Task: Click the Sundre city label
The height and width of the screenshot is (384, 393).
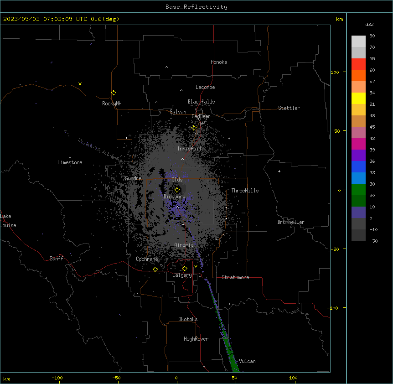Action: click(133, 178)
